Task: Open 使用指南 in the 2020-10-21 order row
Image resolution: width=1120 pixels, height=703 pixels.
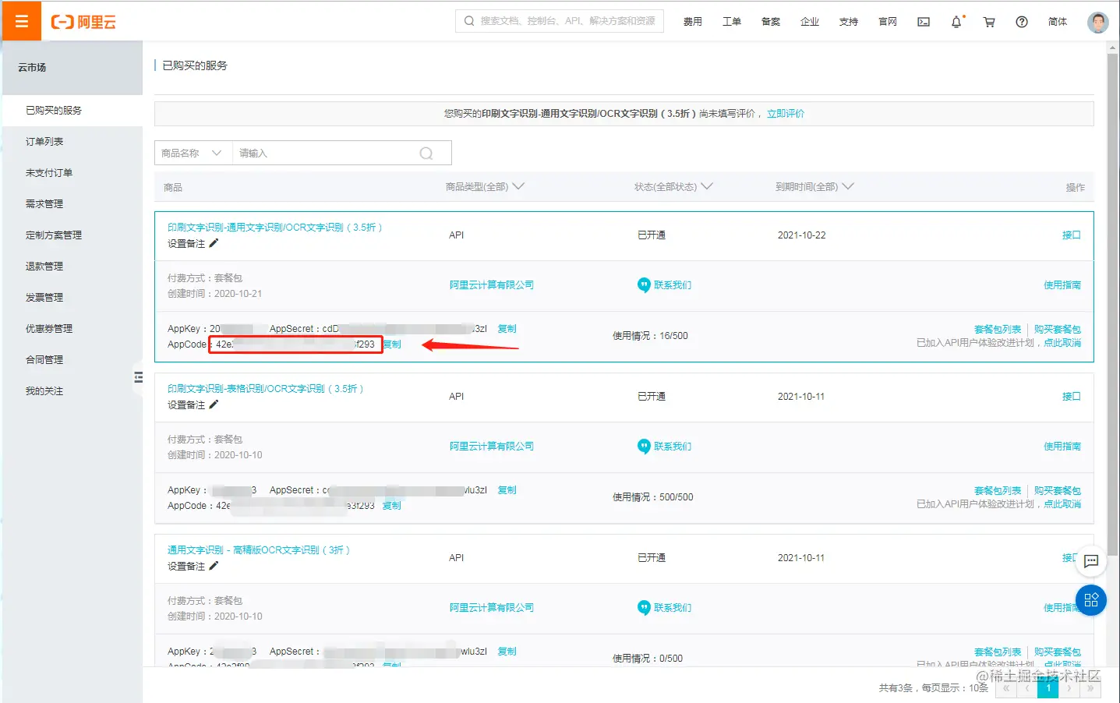Action: click(x=1062, y=285)
